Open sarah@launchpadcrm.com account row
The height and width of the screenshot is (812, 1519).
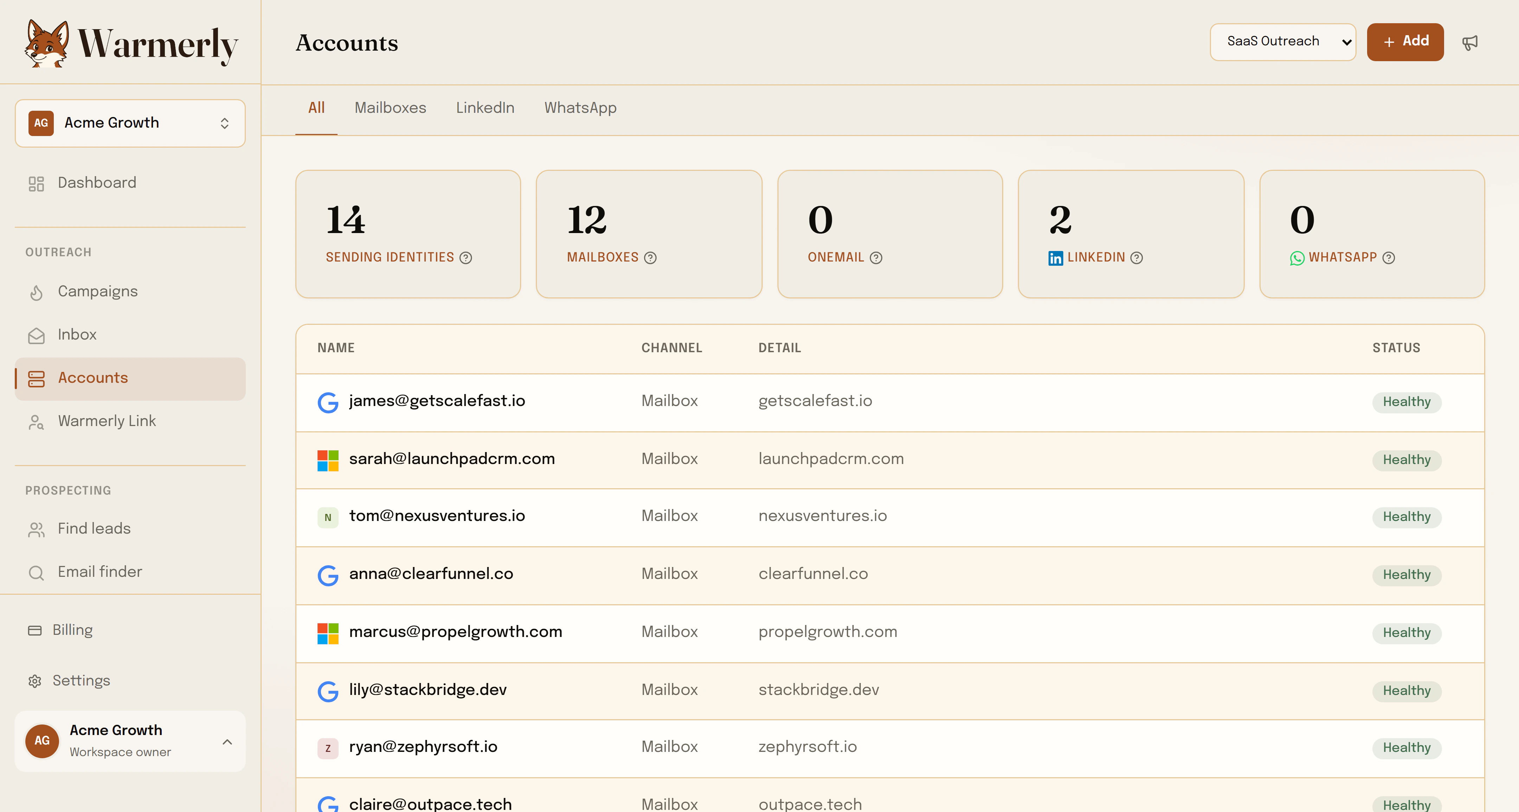click(890, 460)
